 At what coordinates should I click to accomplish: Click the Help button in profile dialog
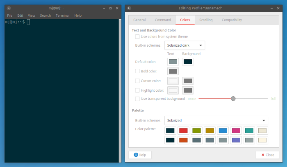point(140,155)
